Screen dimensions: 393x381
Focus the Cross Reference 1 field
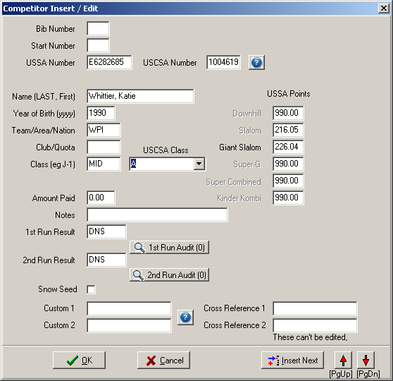click(x=315, y=308)
